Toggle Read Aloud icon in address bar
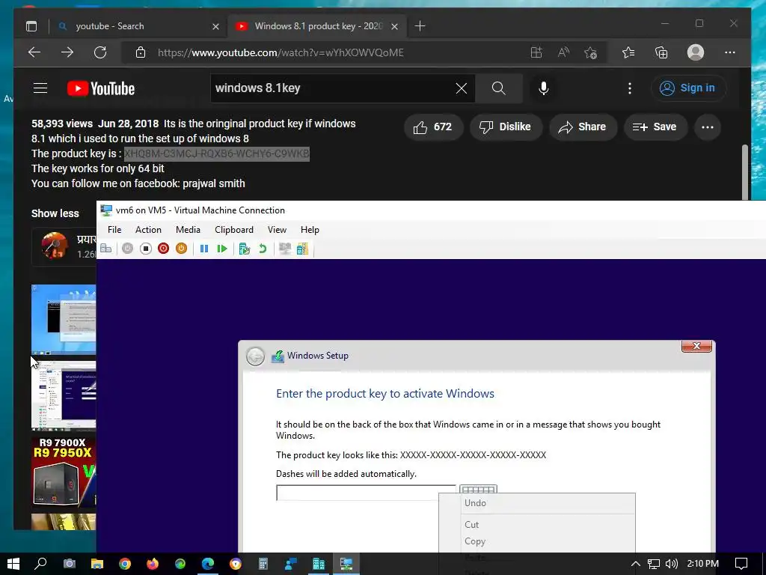Screen dimensions: 766x575 (x=563, y=52)
